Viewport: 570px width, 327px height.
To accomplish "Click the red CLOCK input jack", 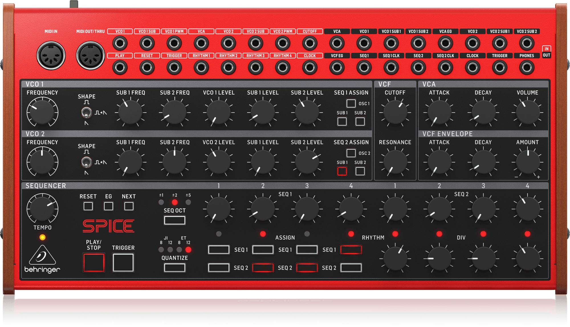I will coord(310,68).
